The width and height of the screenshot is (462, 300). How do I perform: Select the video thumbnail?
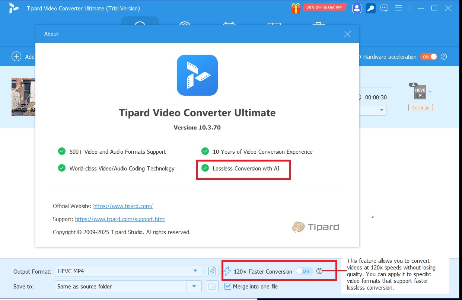coord(23,97)
